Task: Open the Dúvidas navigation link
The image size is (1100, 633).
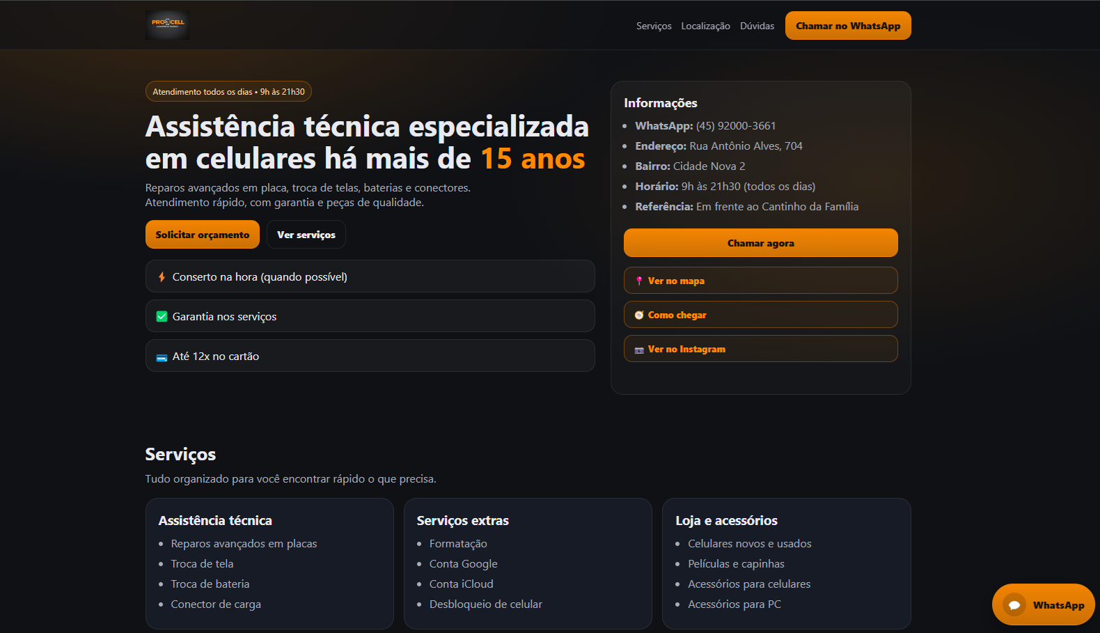Action: (757, 26)
